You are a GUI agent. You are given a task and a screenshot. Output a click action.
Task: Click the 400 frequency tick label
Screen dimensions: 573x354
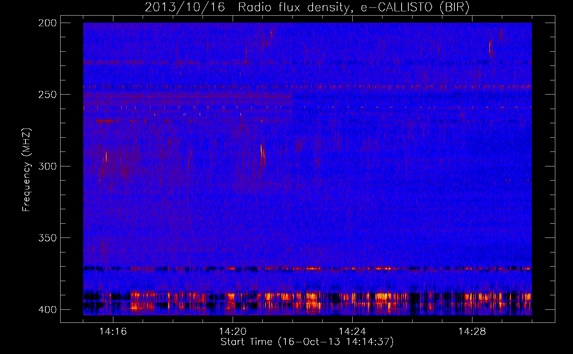(47, 309)
